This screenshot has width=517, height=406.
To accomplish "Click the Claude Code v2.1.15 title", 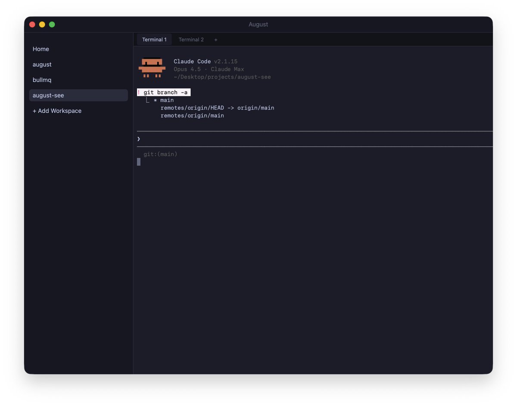I will (x=206, y=62).
